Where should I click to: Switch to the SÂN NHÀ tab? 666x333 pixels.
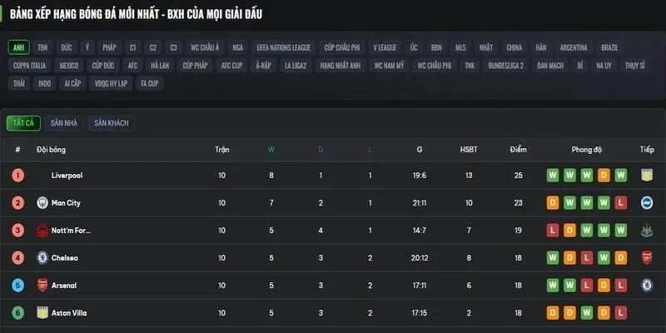64,123
